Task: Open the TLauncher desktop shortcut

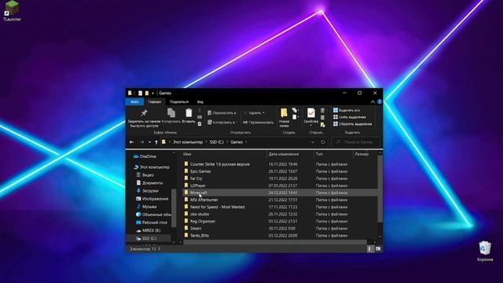Action: 12,10
